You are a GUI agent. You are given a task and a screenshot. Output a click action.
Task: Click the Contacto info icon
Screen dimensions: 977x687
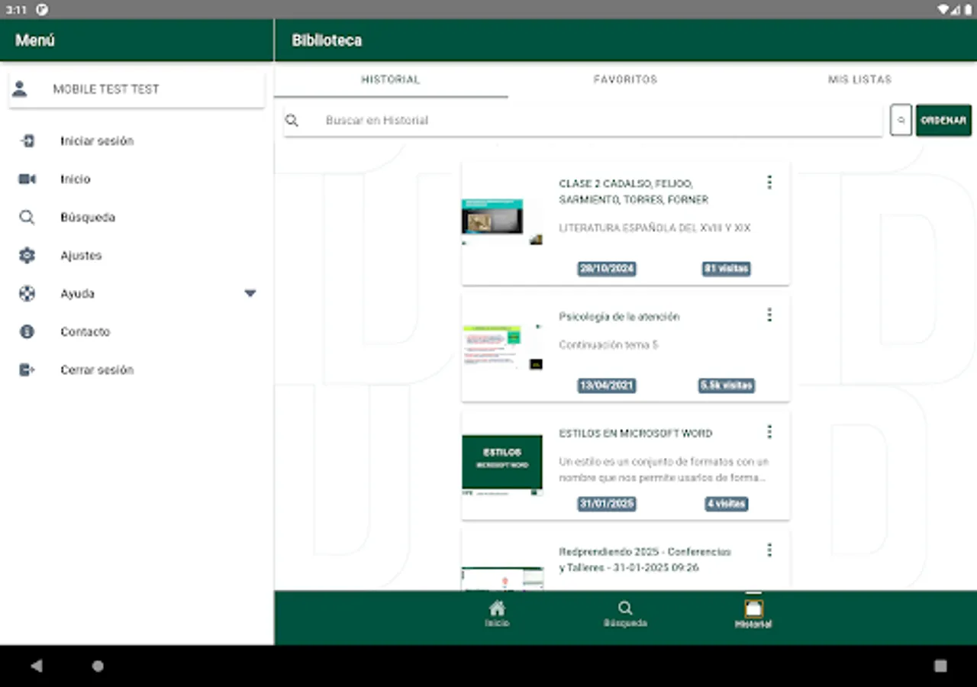tap(27, 332)
